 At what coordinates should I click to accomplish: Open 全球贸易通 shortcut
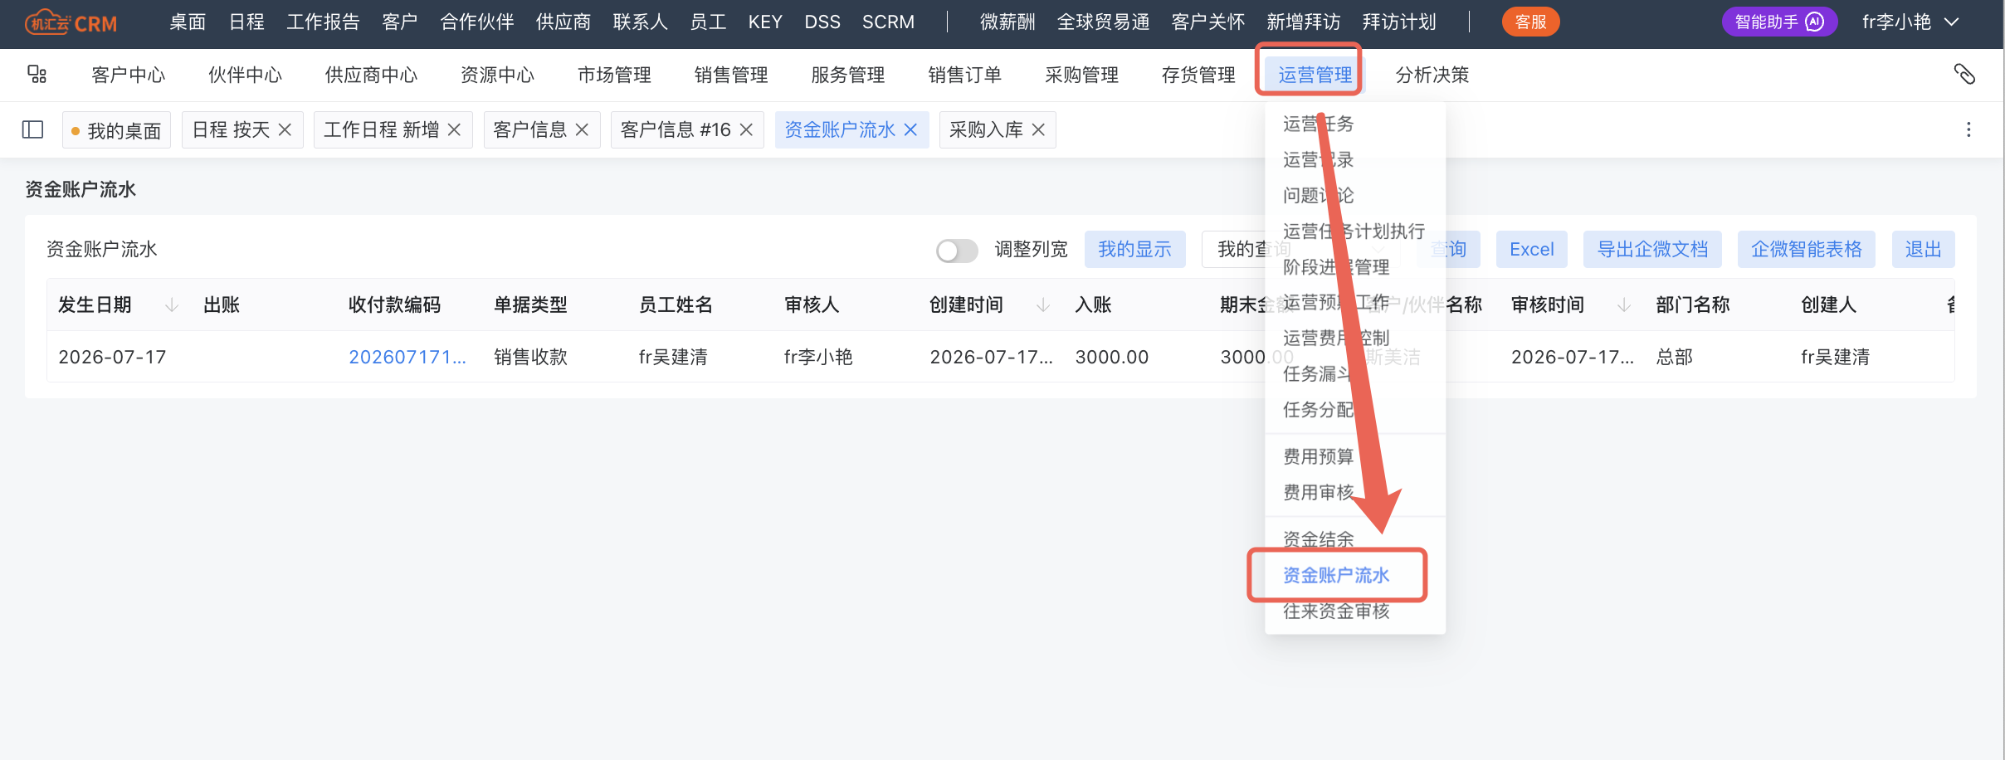click(x=1103, y=22)
